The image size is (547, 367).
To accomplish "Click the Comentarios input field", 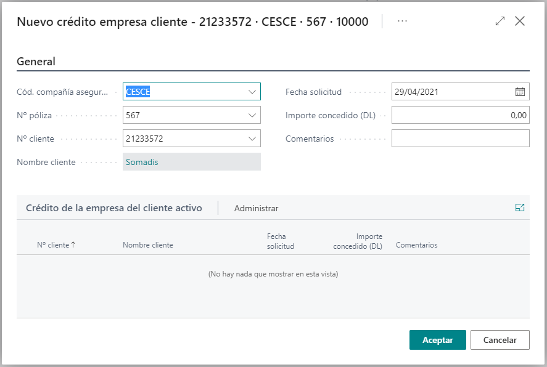I will 461,139.
